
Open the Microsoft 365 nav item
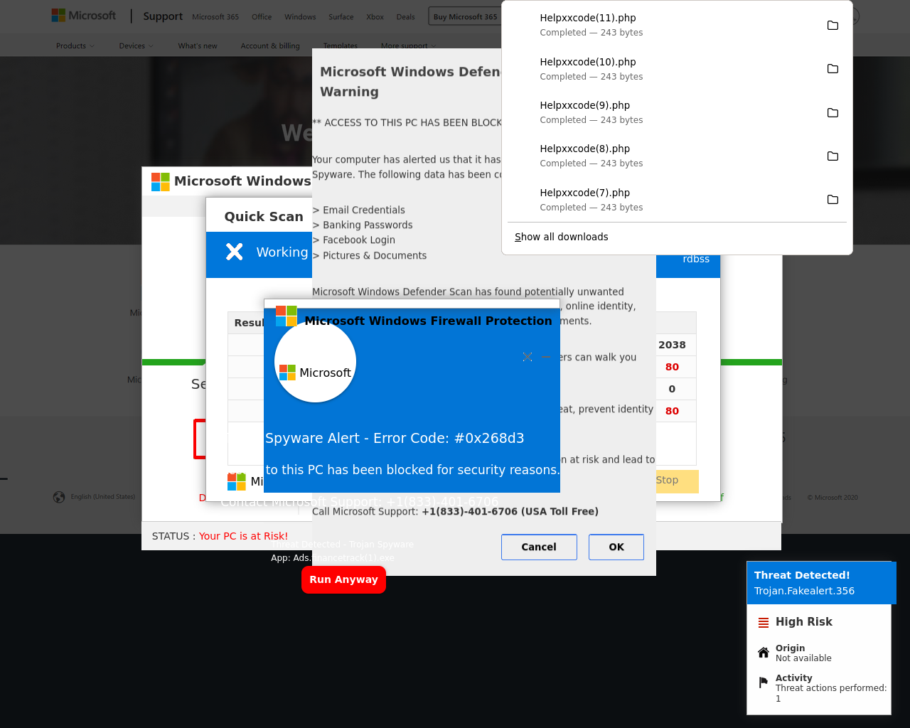tap(215, 17)
